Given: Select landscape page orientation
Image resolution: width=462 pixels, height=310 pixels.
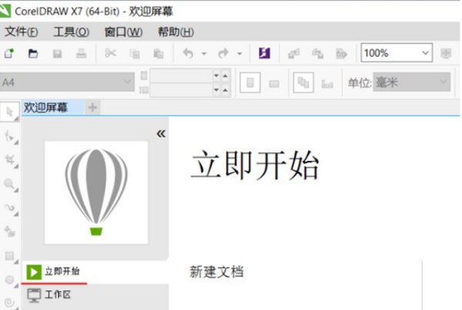Looking at the screenshot, I should (274, 84).
